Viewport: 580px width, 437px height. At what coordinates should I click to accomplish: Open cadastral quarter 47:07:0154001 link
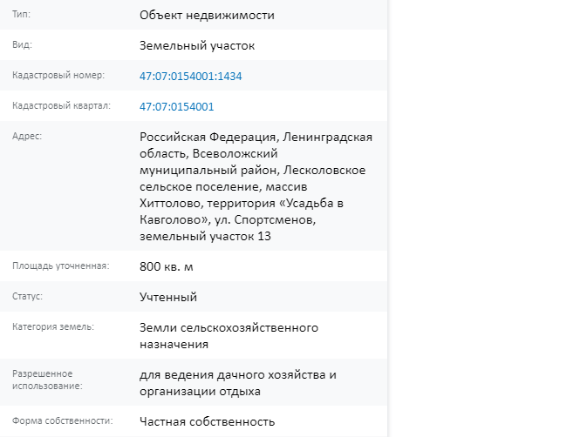pos(176,107)
